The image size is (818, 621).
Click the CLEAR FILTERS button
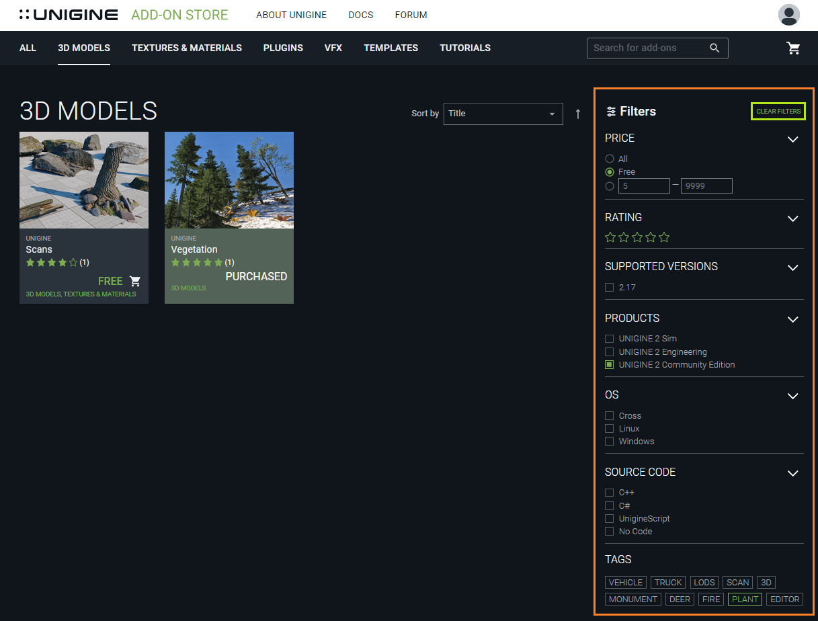[778, 112]
